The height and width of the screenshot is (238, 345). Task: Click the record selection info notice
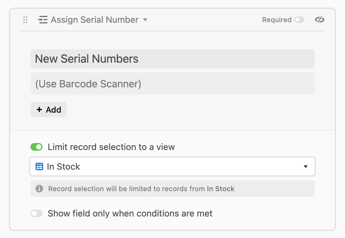[x=172, y=189]
